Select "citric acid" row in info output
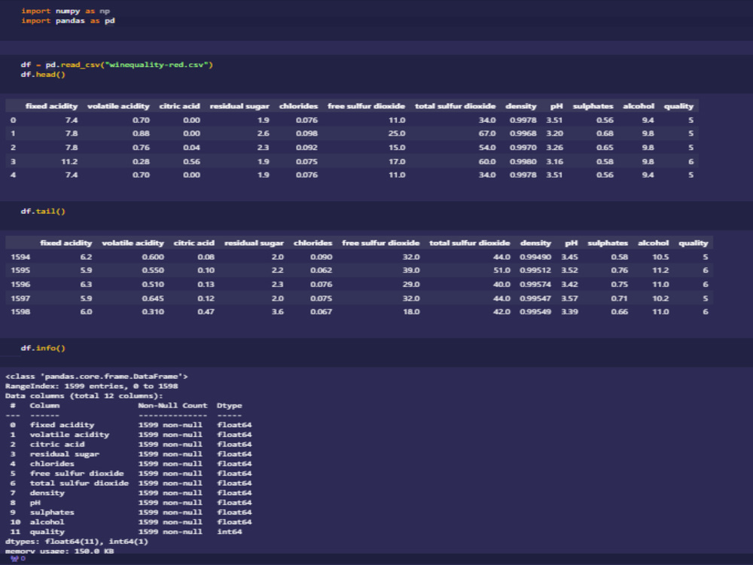Screen dimensions: 753x565 (130, 444)
